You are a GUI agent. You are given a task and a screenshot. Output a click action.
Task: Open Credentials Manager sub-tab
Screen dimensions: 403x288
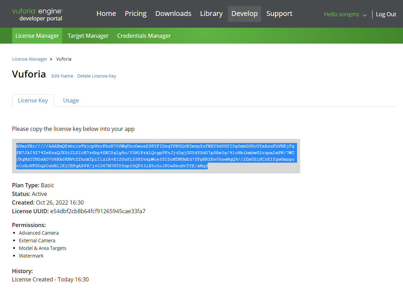click(x=144, y=36)
